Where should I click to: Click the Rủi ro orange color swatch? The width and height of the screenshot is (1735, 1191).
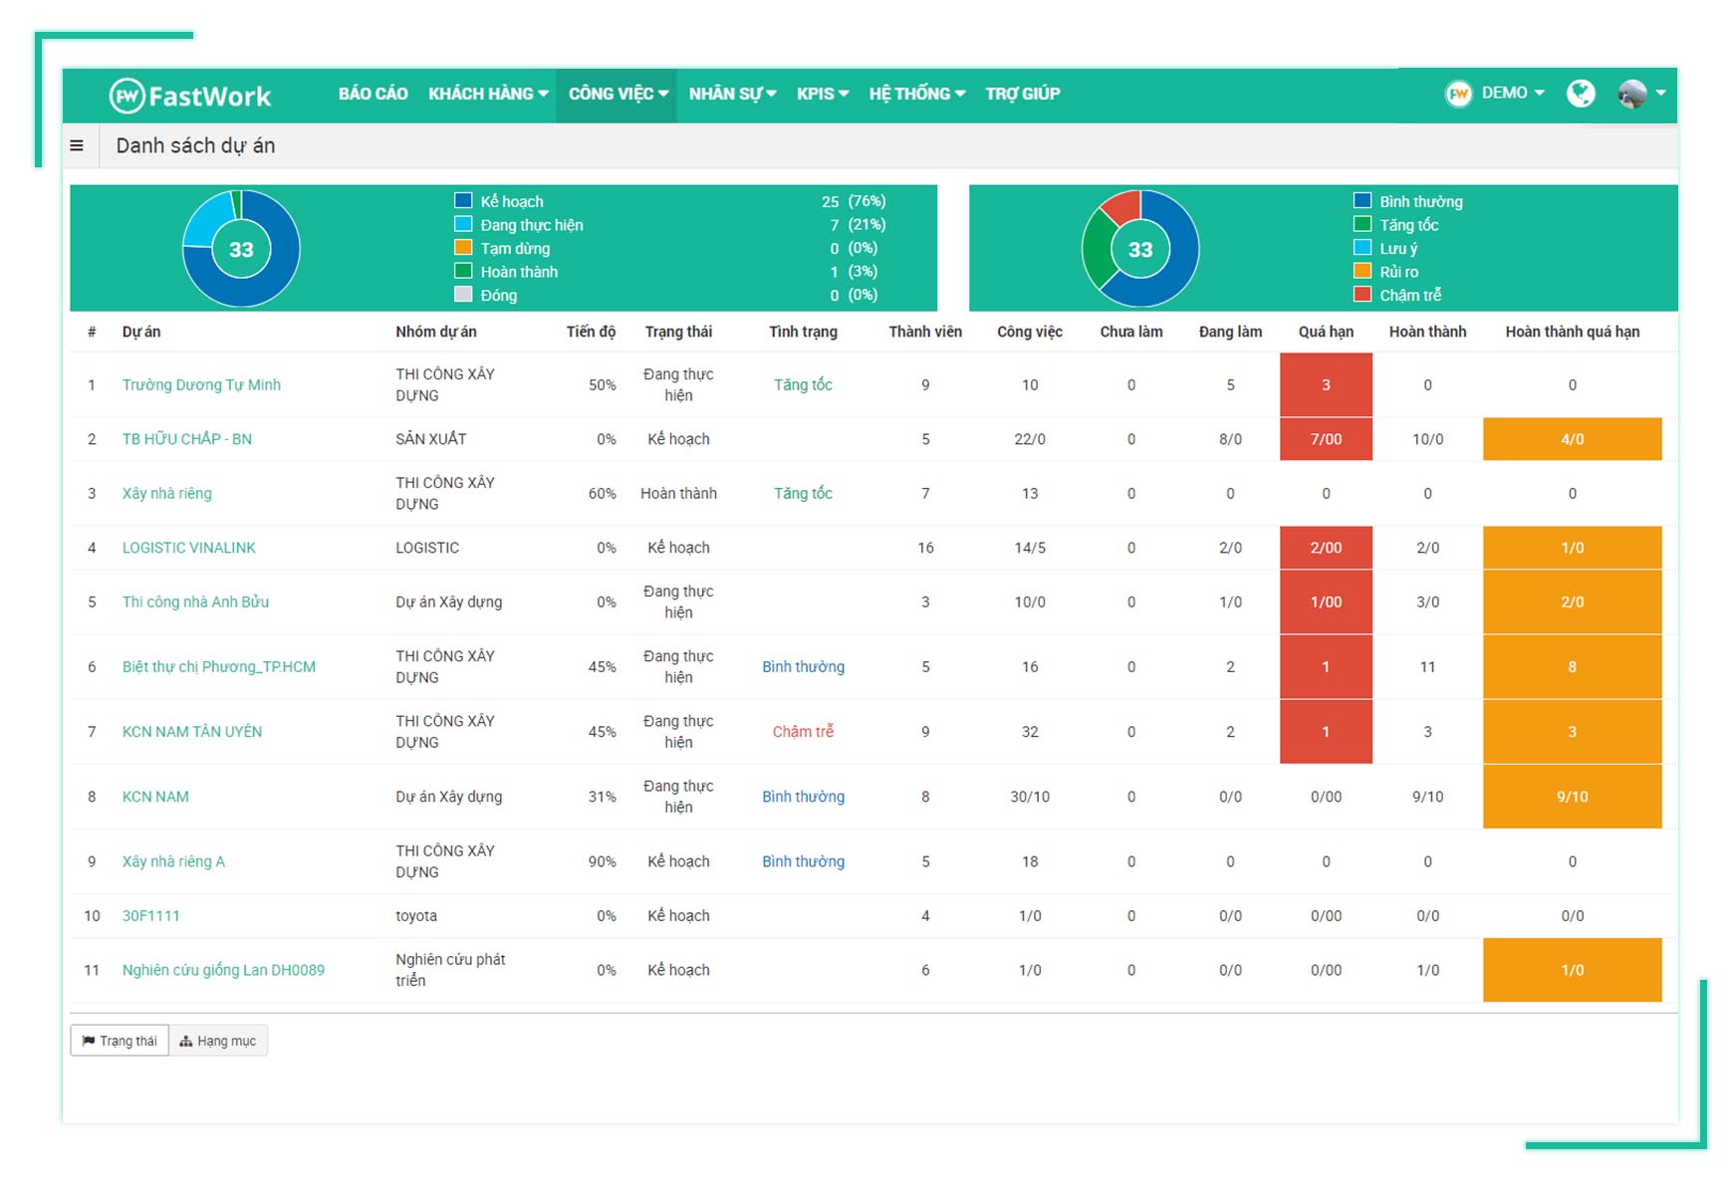pos(1363,271)
